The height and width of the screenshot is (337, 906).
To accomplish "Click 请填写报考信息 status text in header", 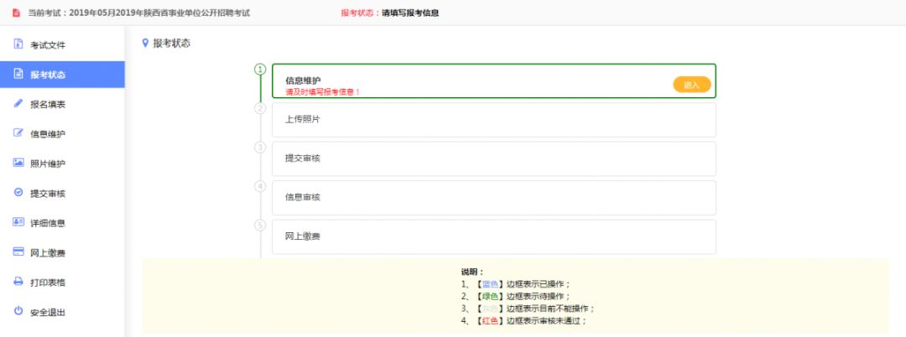I will tap(409, 13).
